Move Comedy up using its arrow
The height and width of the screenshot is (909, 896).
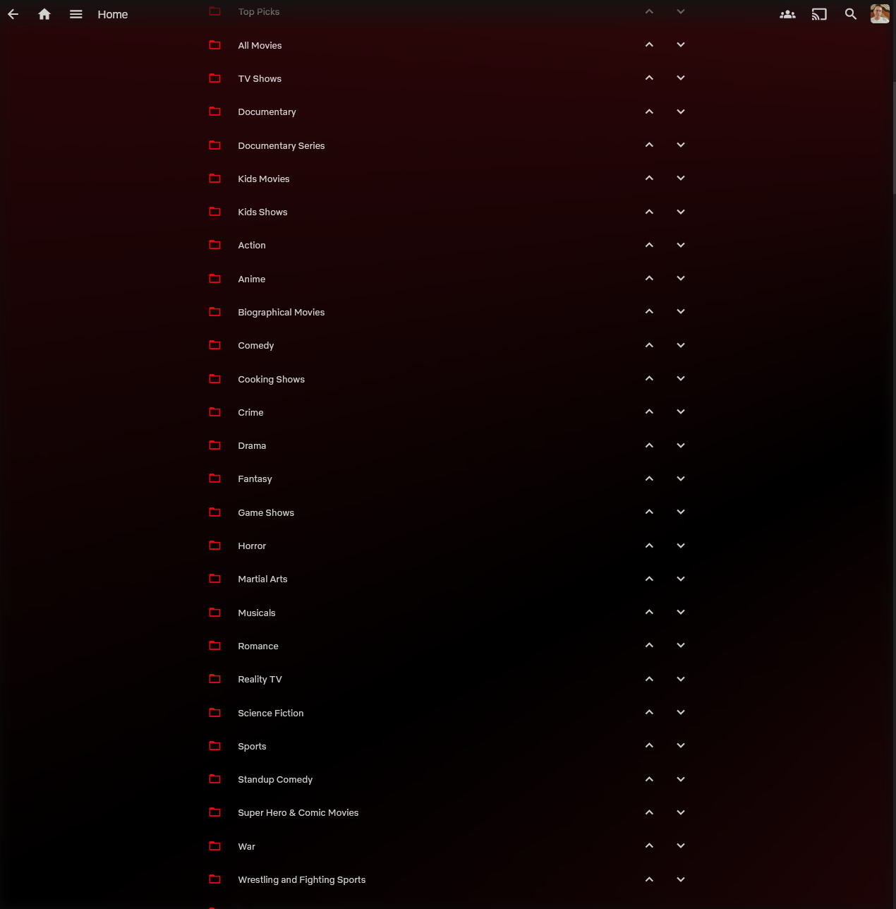tap(649, 345)
